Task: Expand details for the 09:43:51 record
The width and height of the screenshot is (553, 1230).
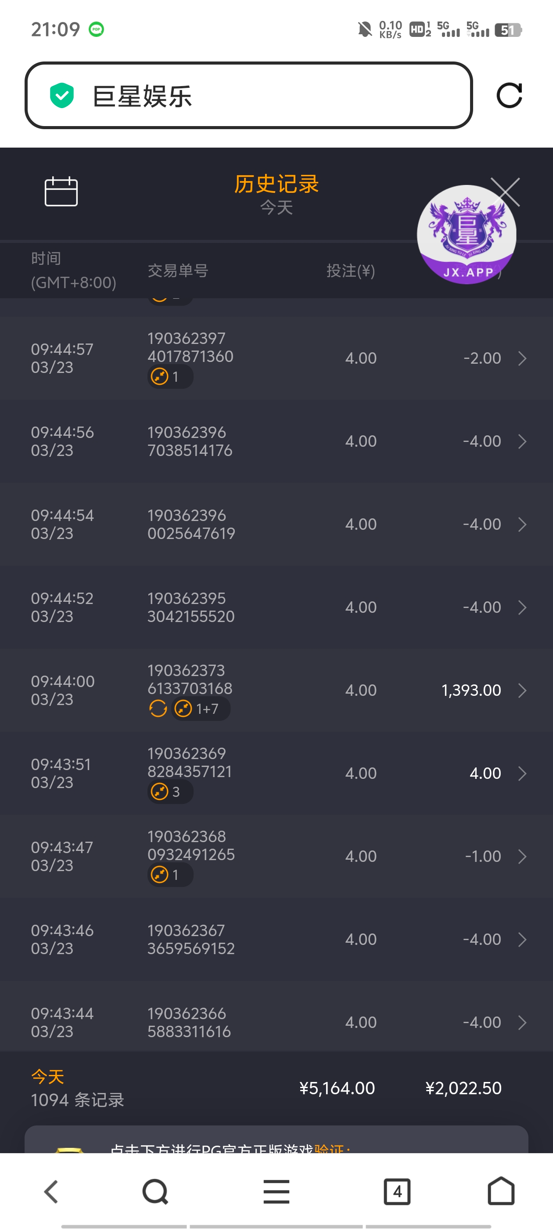Action: coord(522,774)
